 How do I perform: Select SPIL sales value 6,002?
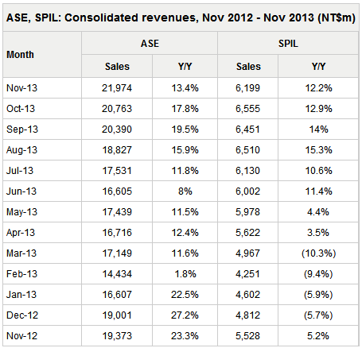[x=247, y=191]
